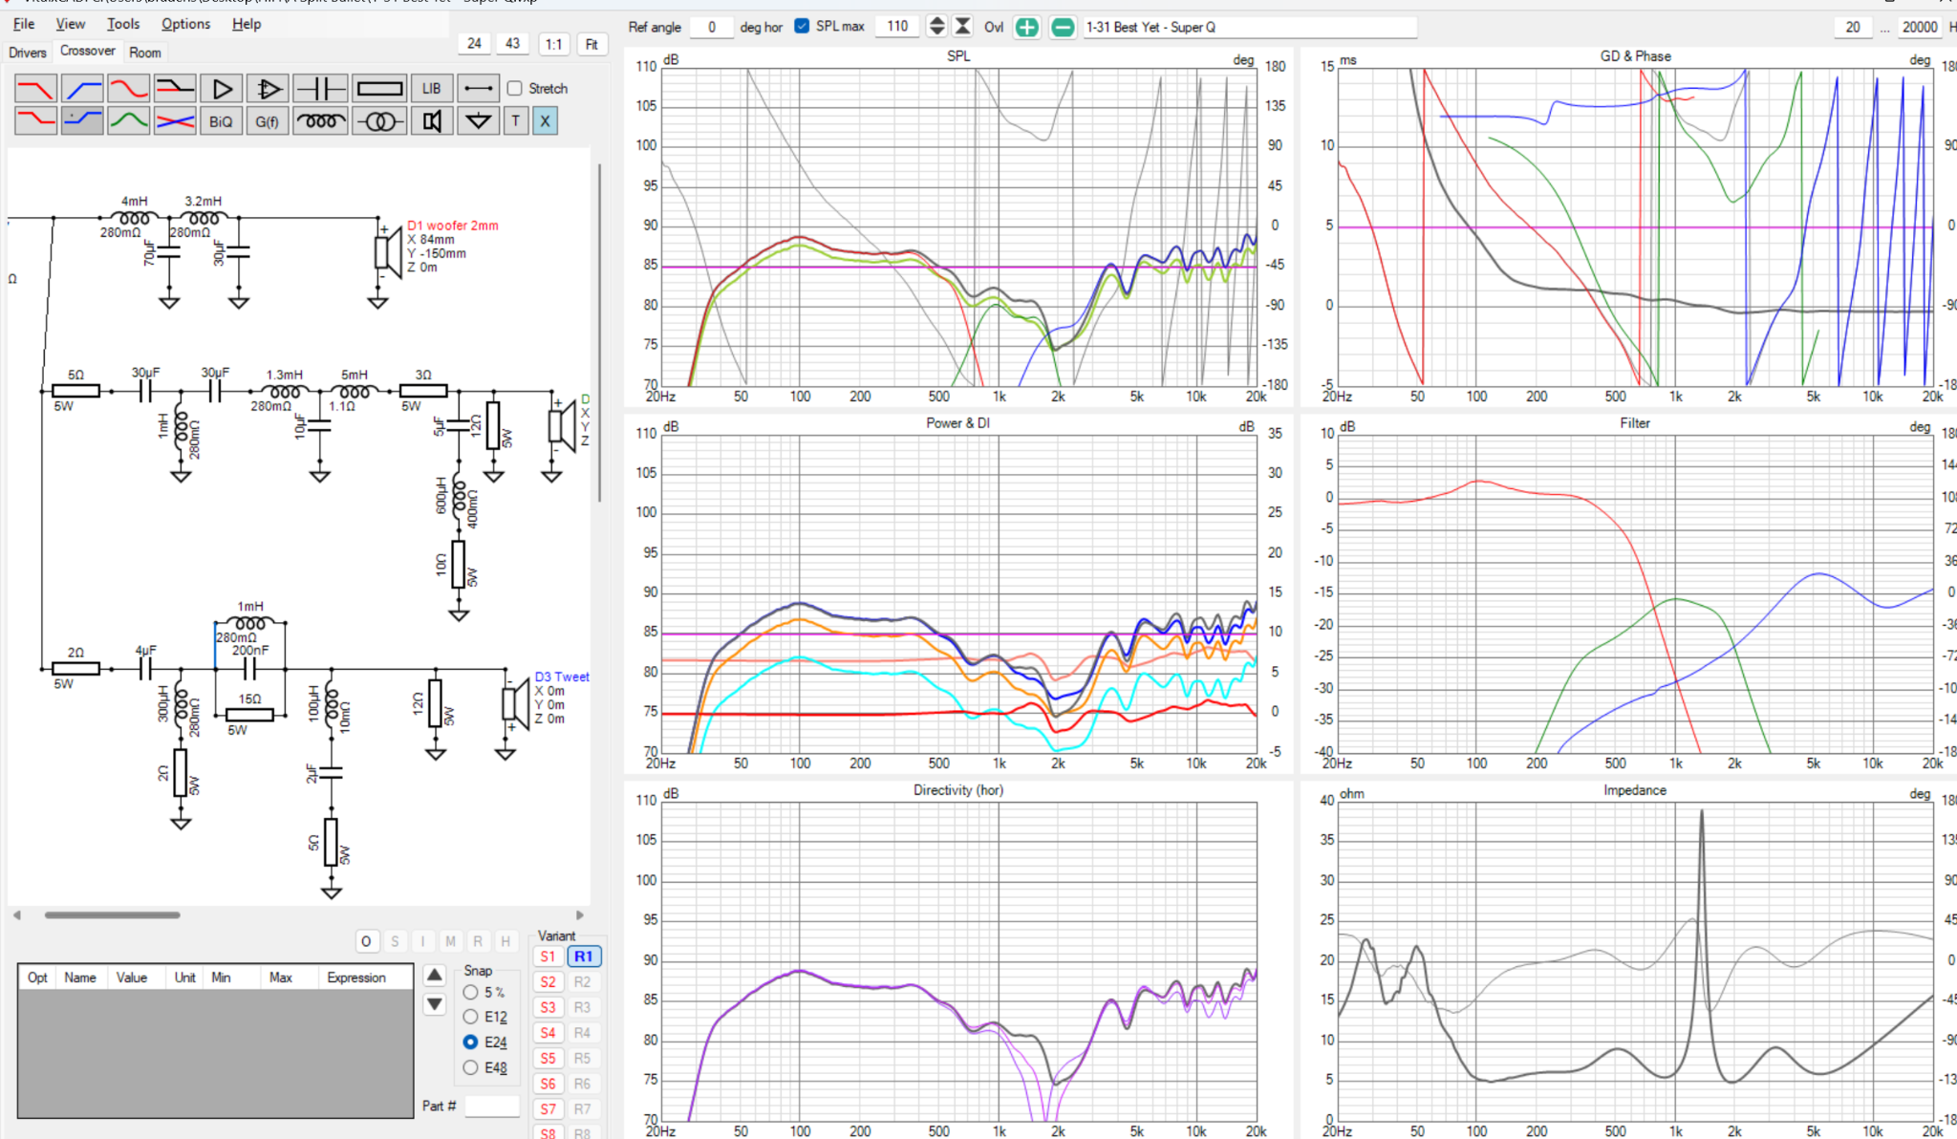Switch to the Drivers tab
Screen dimensions: 1957x1139
click(x=27, y=53)
